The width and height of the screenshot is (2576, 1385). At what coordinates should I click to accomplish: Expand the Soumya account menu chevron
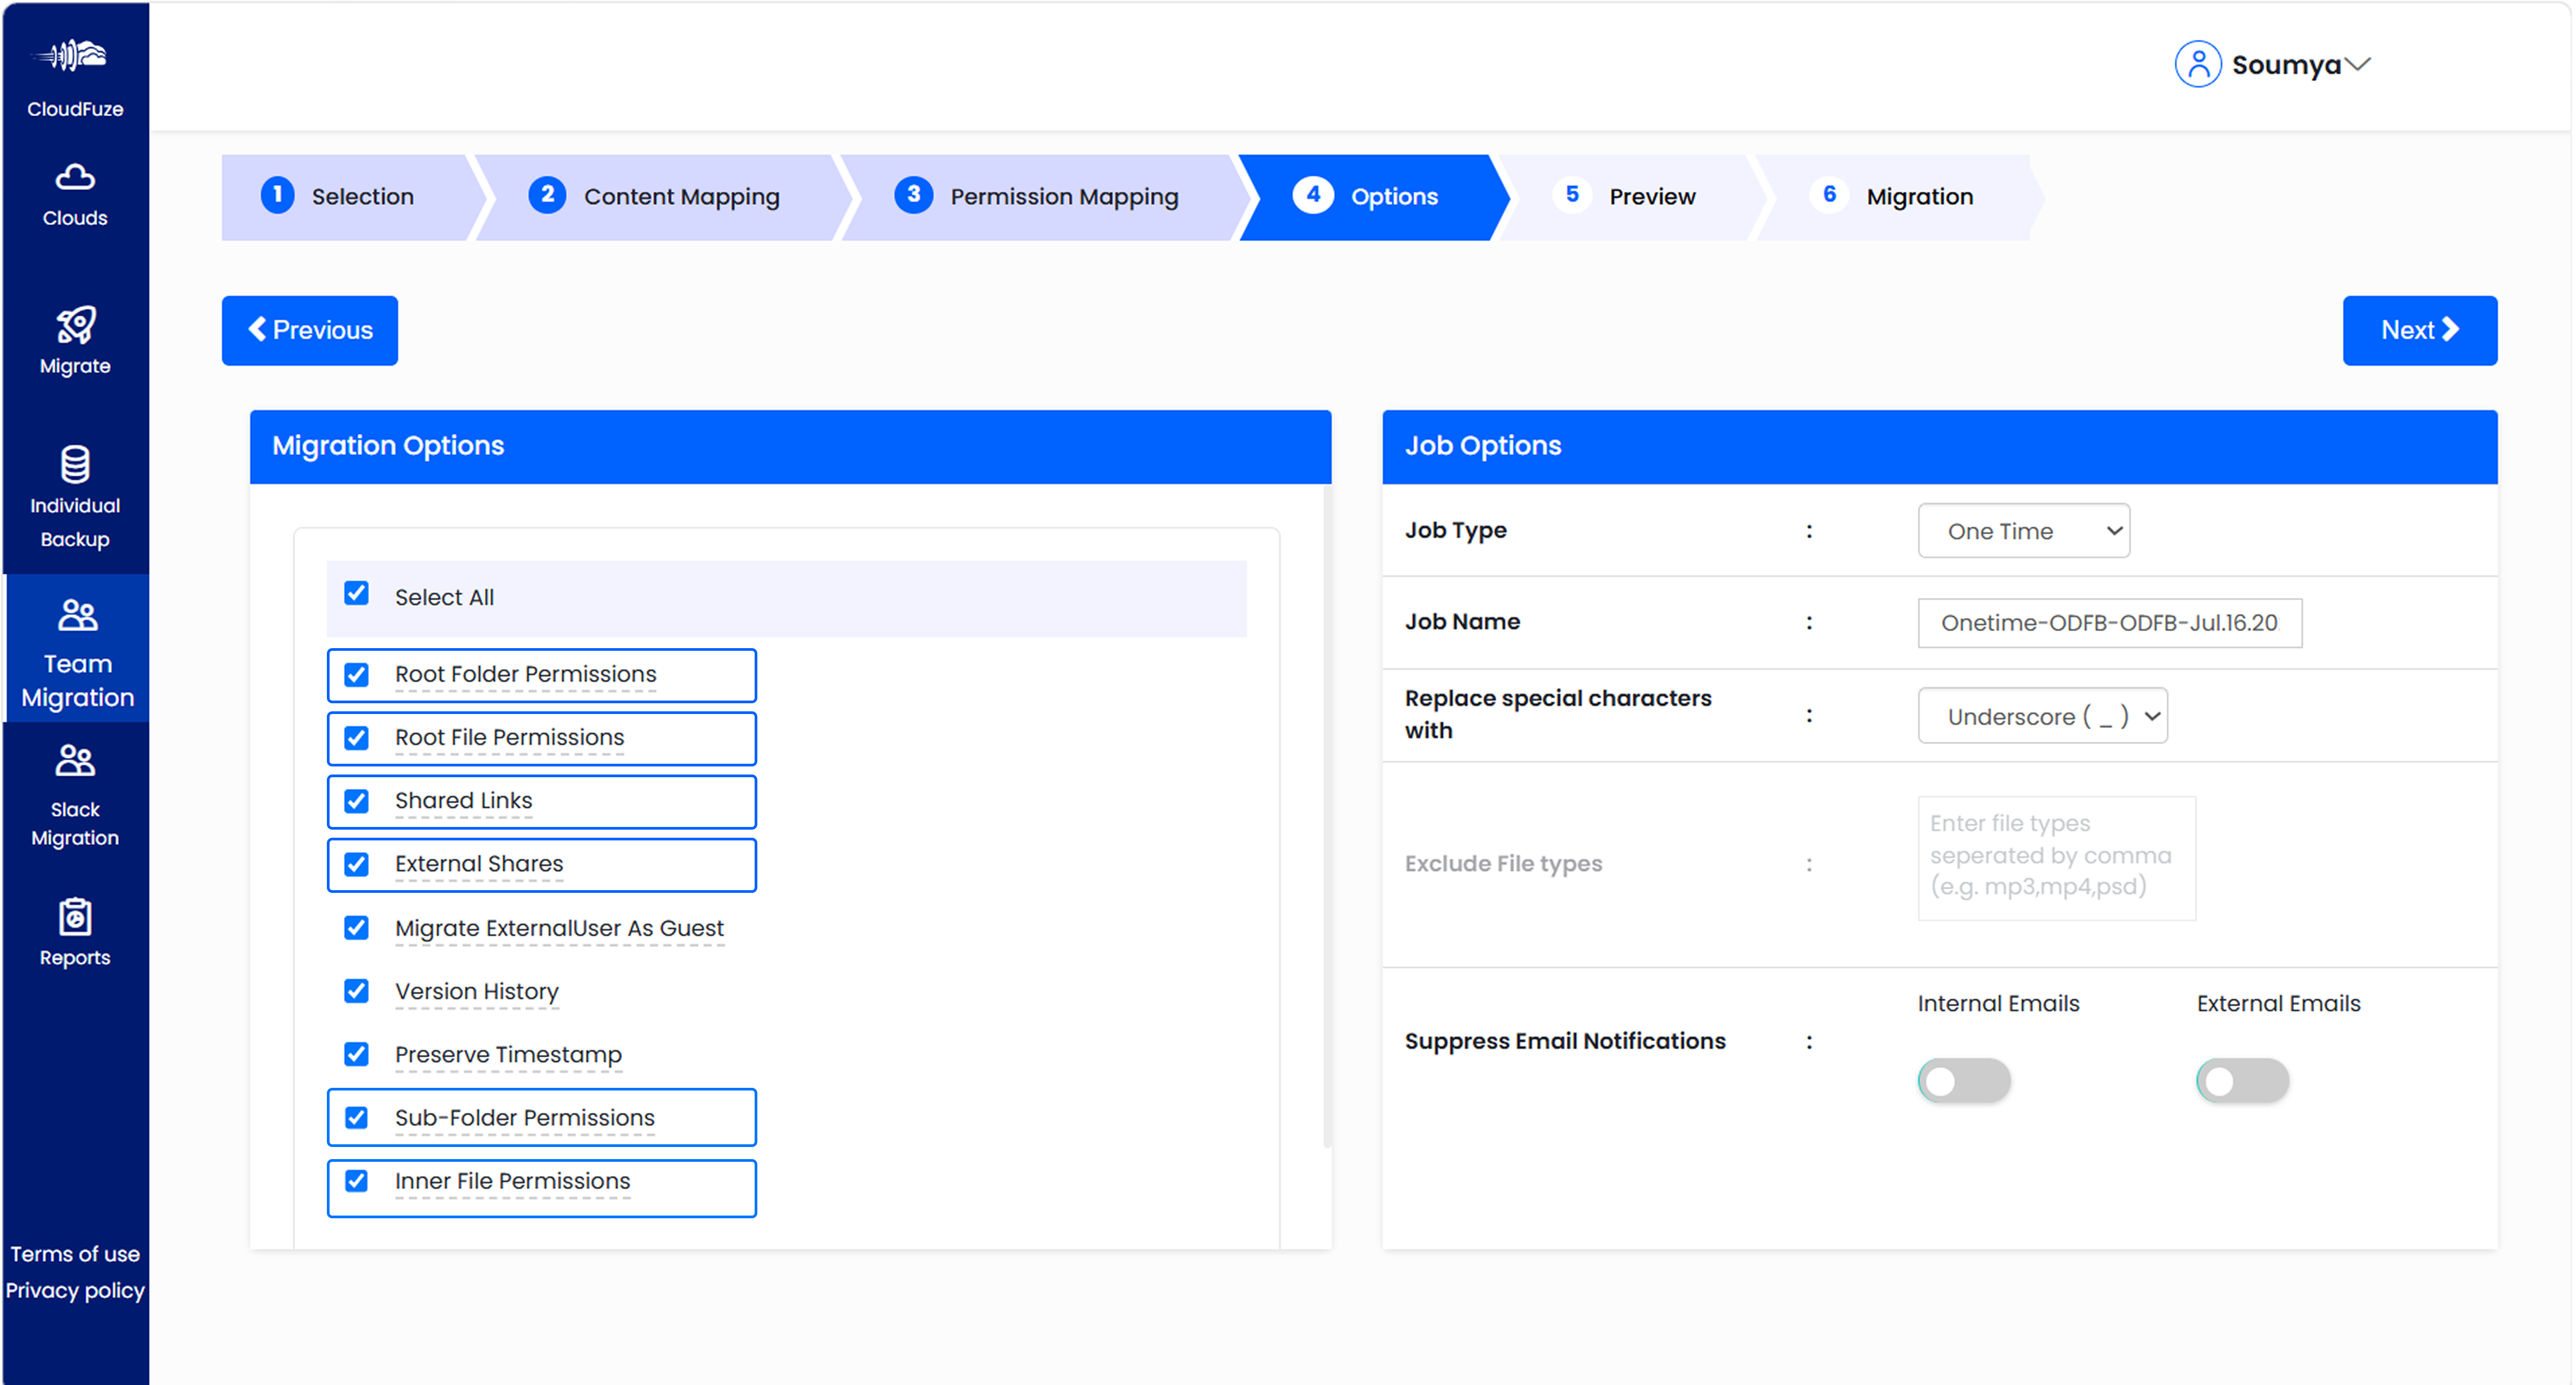[x=2357, y=65]
